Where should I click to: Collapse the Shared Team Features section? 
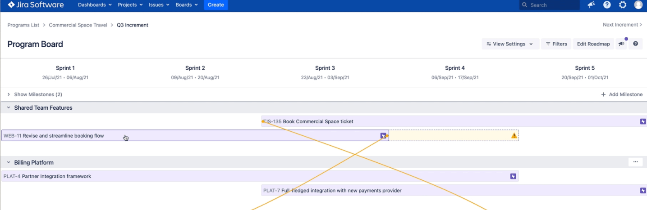pyautogui.click(x=9, y=108)
